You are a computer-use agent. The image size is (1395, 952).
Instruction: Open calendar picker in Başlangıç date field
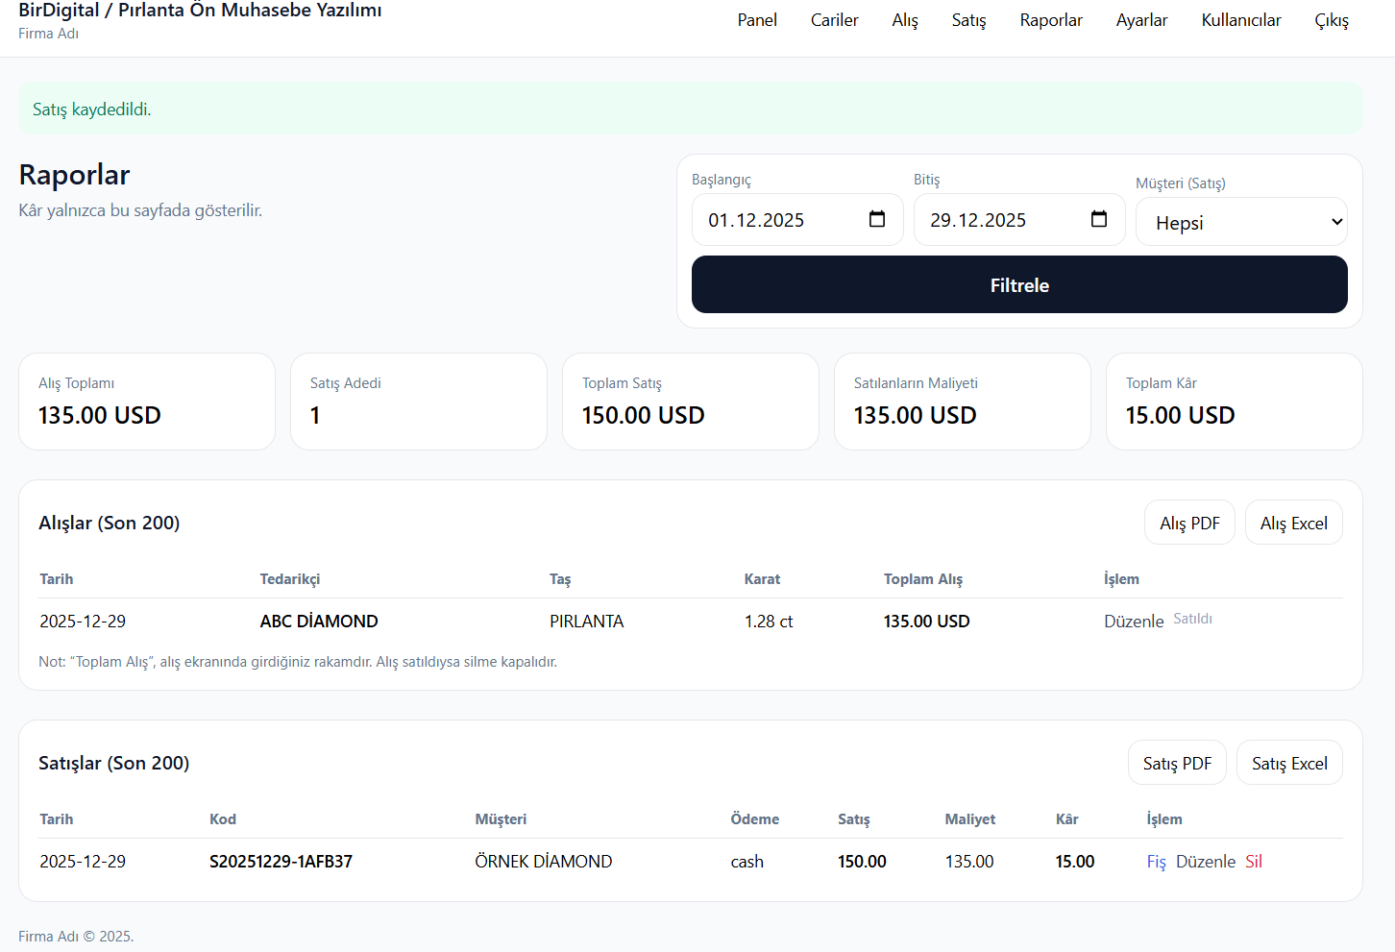876,220
